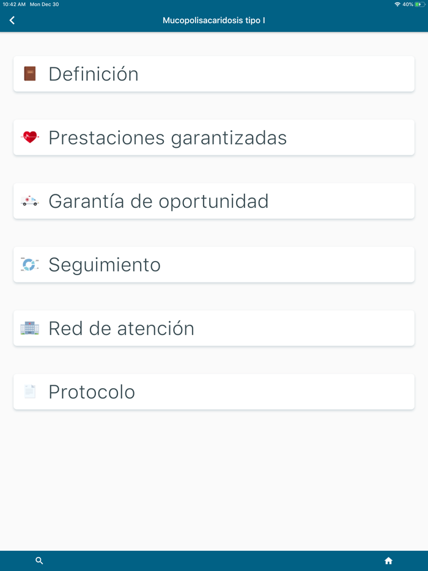
Task: Tap the back arrow in header
Action: pos(12,21)
